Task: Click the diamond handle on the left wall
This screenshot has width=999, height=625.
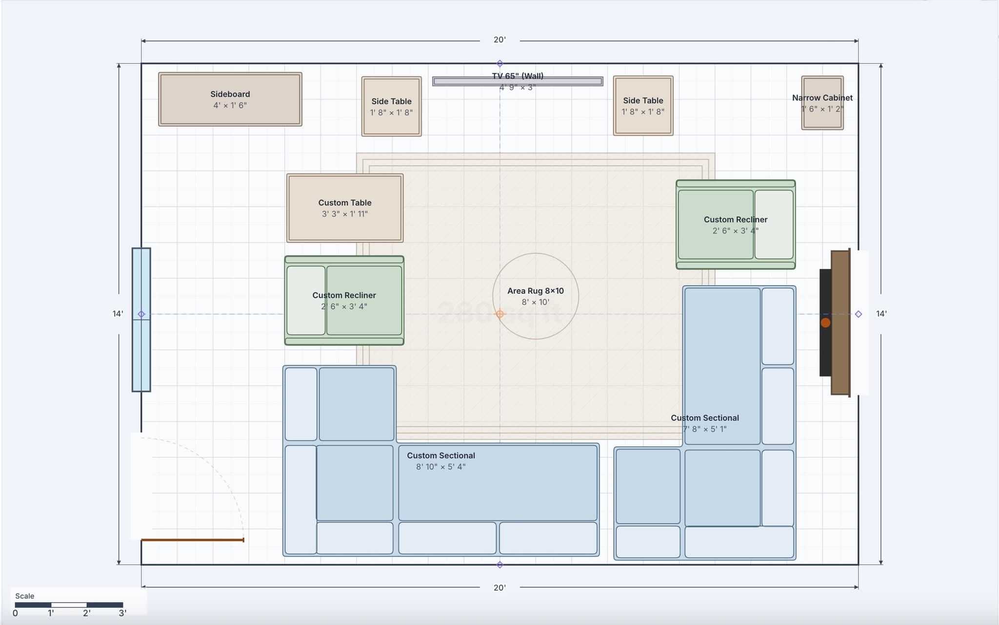Action: [x=141, y=314]
